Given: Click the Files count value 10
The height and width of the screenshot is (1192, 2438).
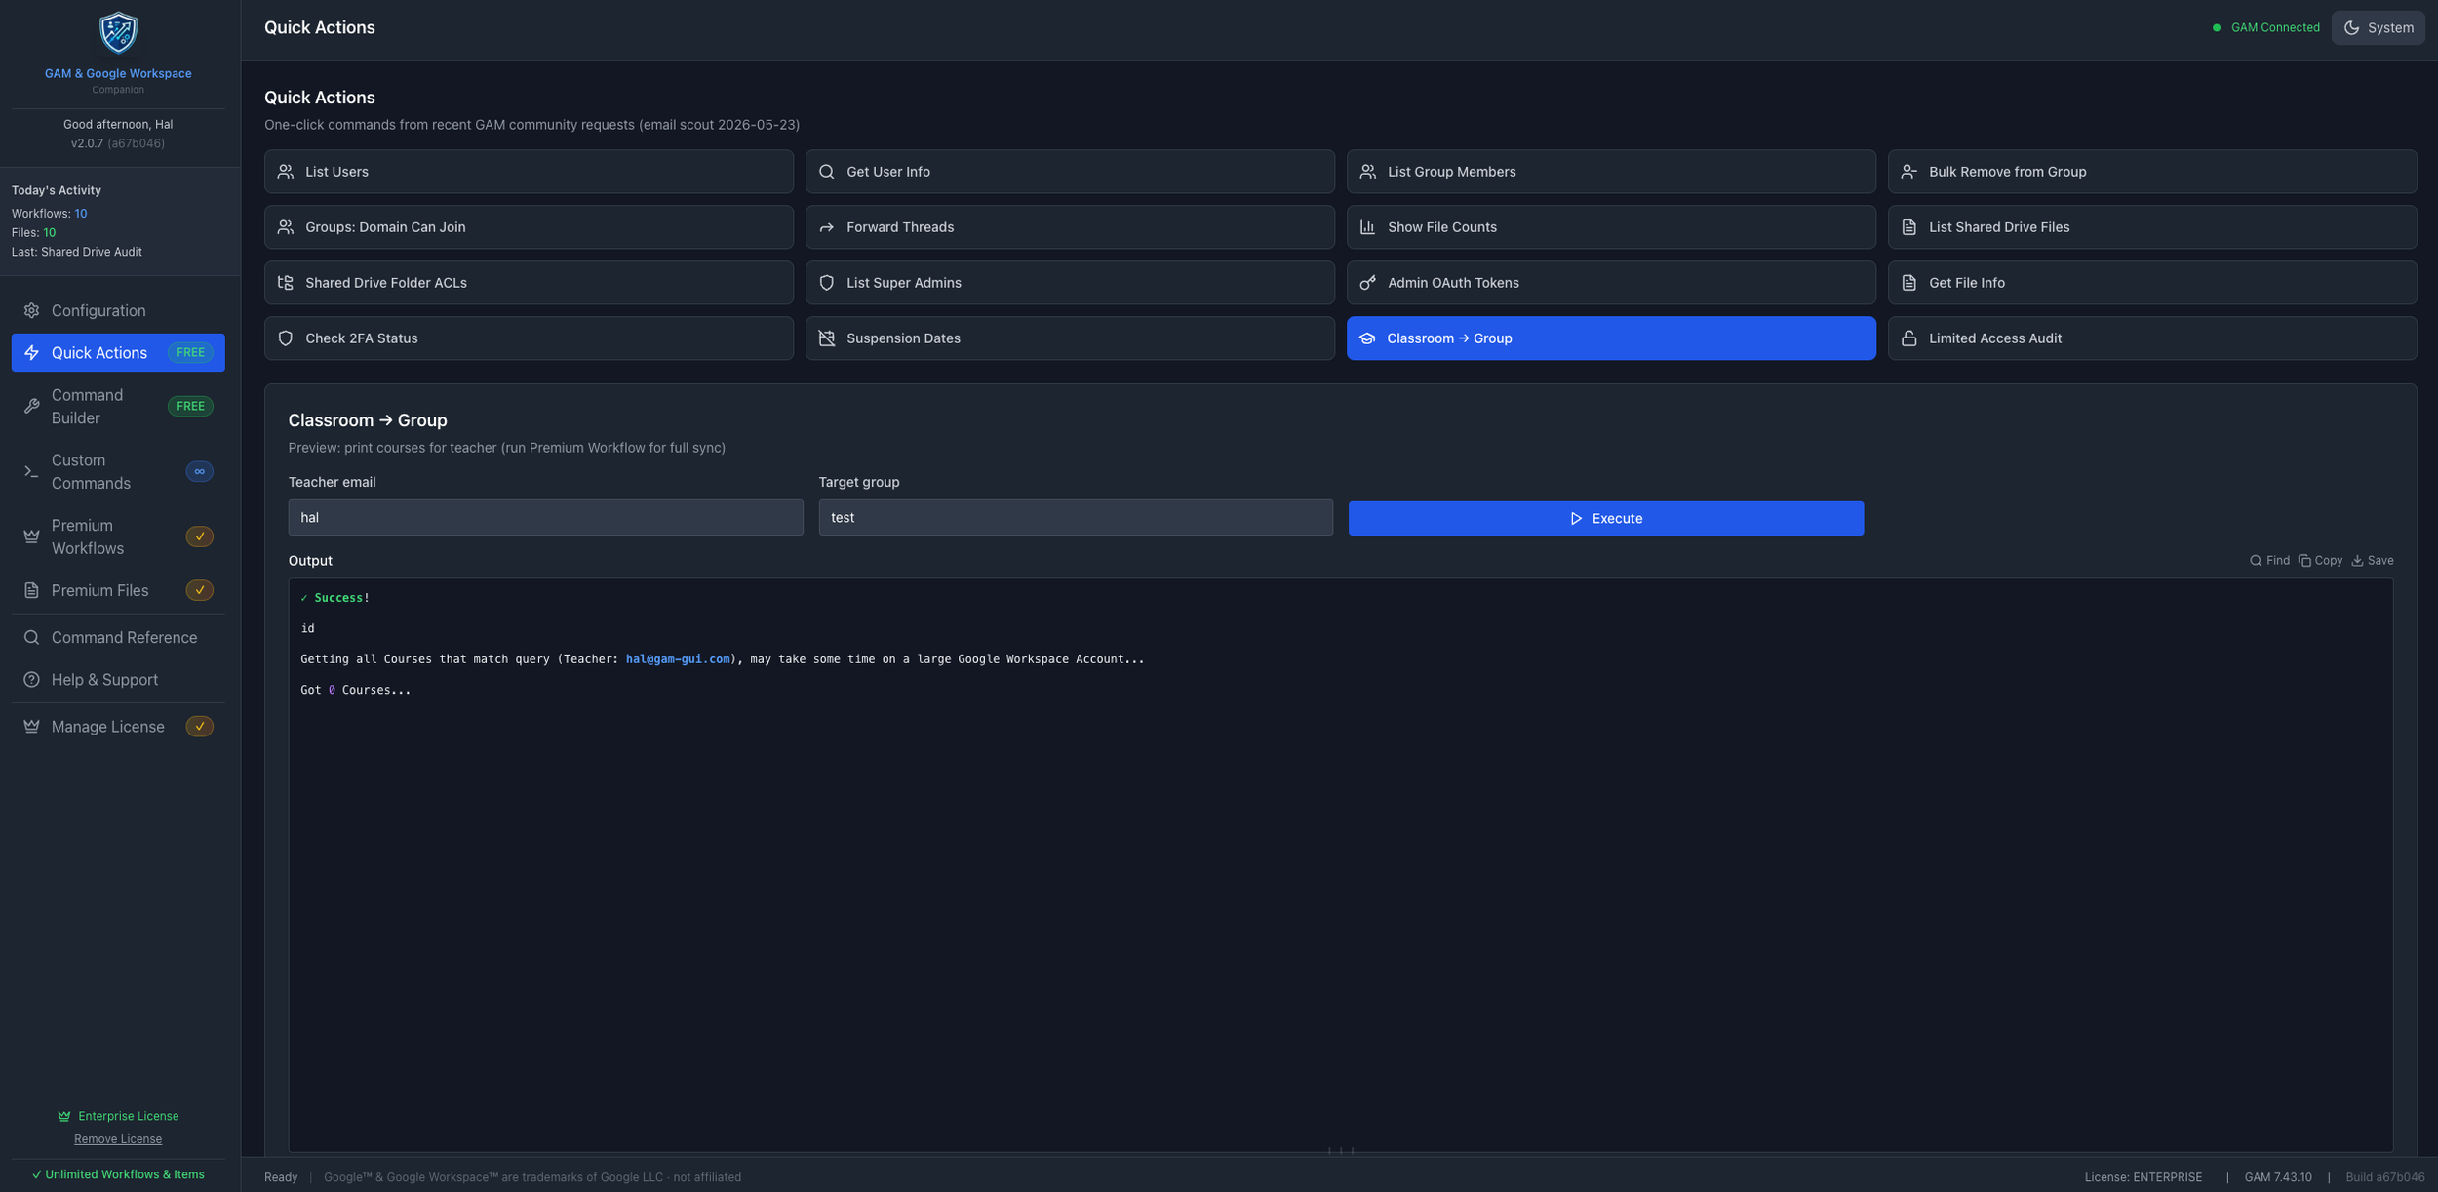Looking at the screenshot, I should pos(50,233).
